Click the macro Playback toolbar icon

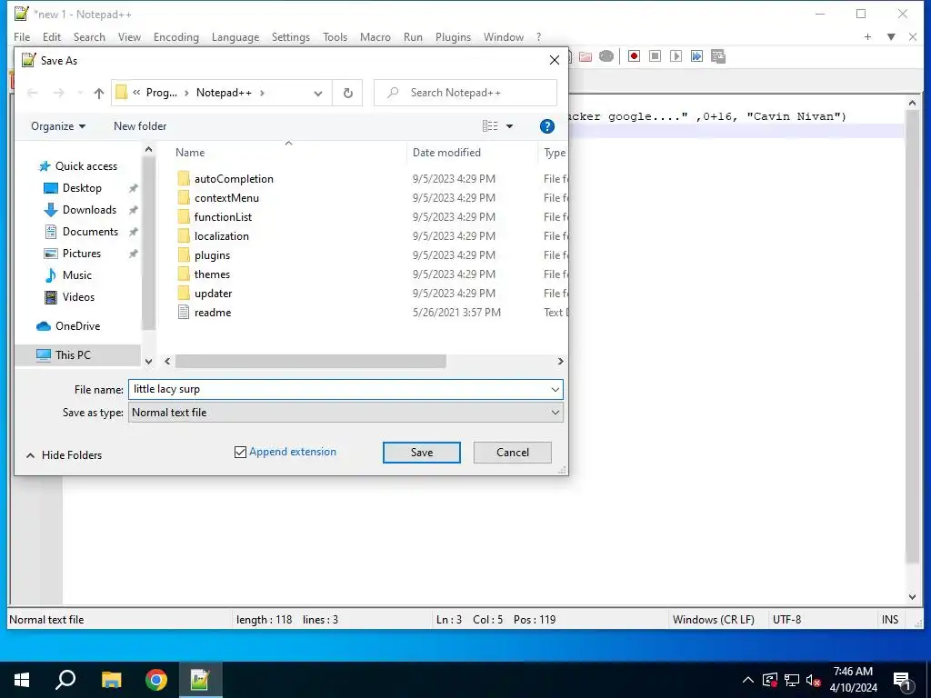tap(676, 56)
